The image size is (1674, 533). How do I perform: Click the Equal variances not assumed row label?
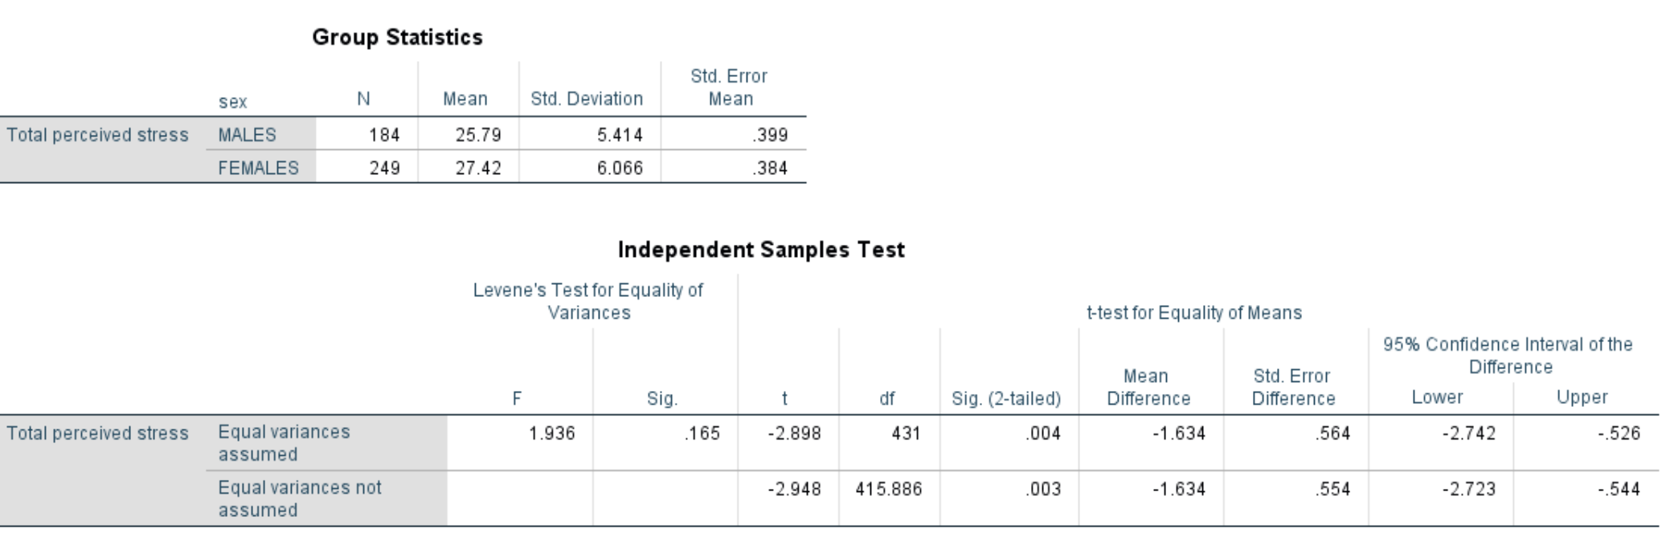pos(299,498)
